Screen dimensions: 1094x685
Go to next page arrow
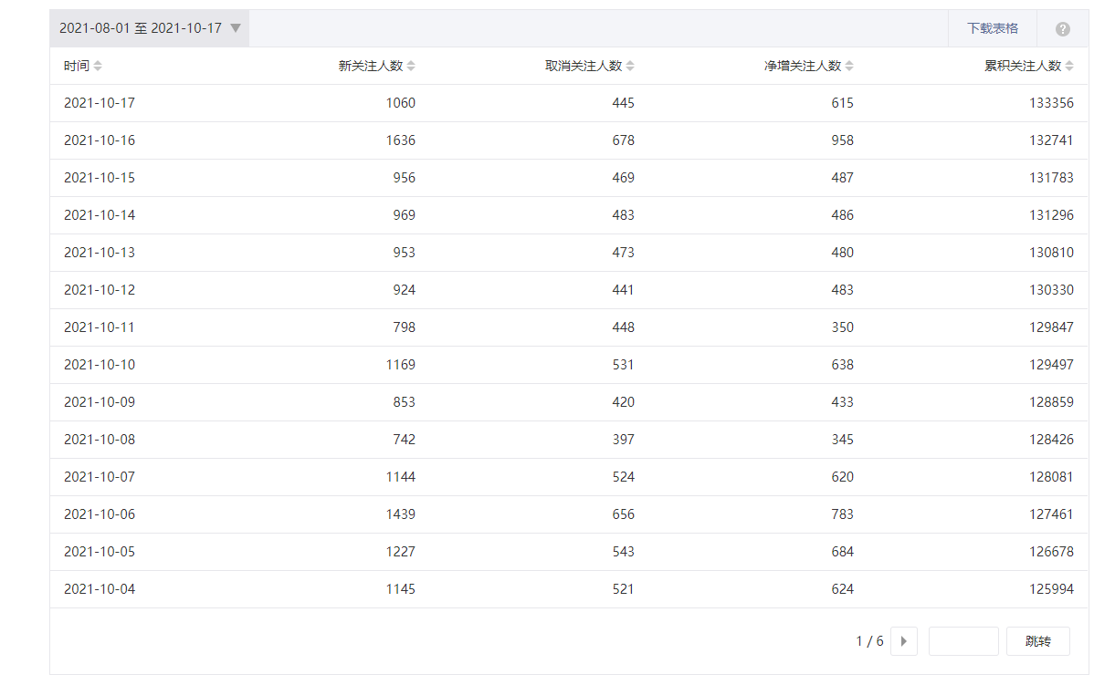[x=903, y=641]
